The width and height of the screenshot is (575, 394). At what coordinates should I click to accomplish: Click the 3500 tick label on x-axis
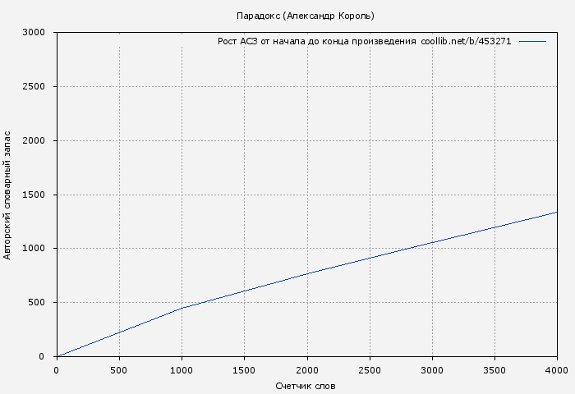494,370
